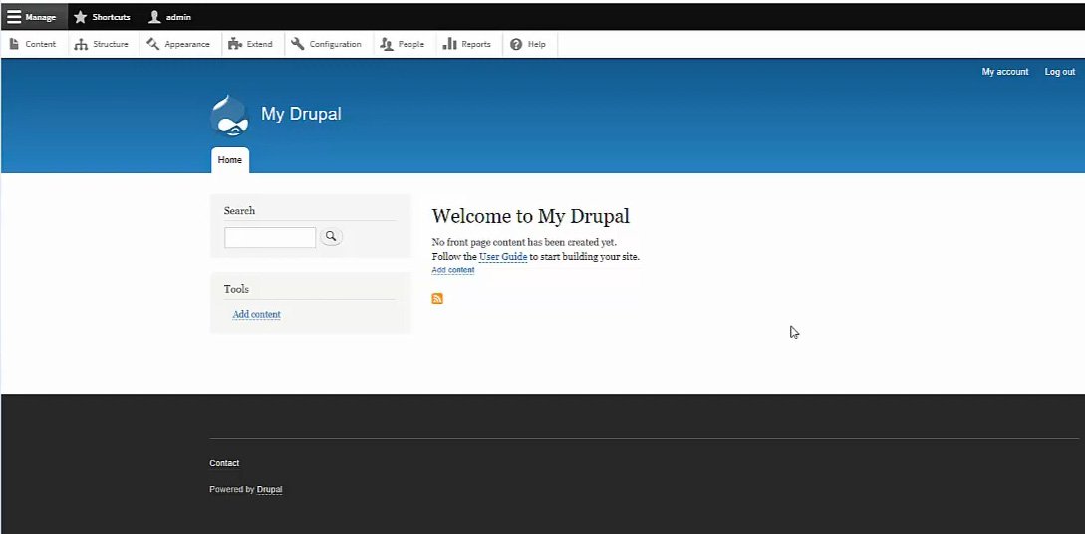The height and width of the screenshot is (534, 1085).
Task: Click Add content in Tools block
Action: pos(257,314)
